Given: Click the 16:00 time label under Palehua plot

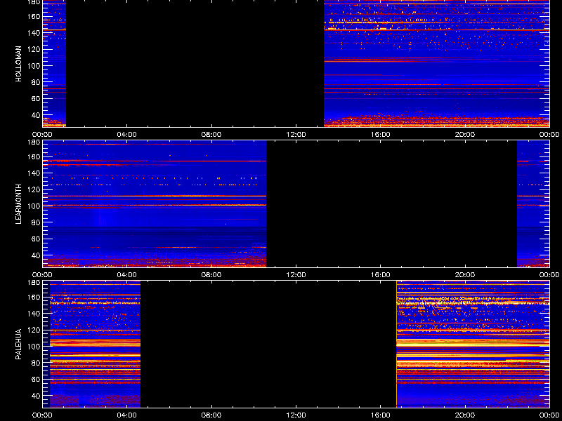Looking at the screenshot, I should [x=381, y=415].
